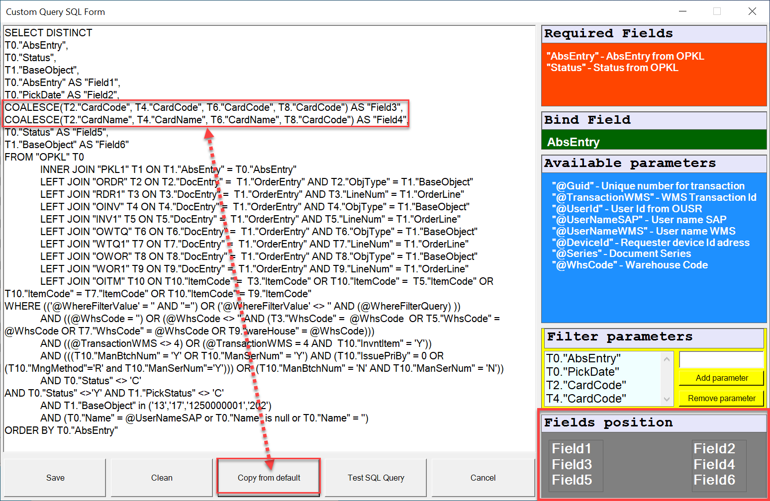Select Field4 in Fields position
This screenshot has width=770, height=501.
(x=714, y=465)
